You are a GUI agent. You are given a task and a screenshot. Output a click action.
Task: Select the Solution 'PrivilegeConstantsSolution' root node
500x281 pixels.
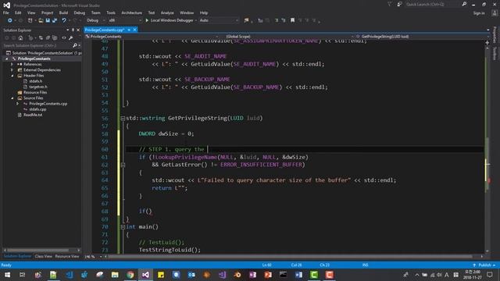click(x=44, y=53)
